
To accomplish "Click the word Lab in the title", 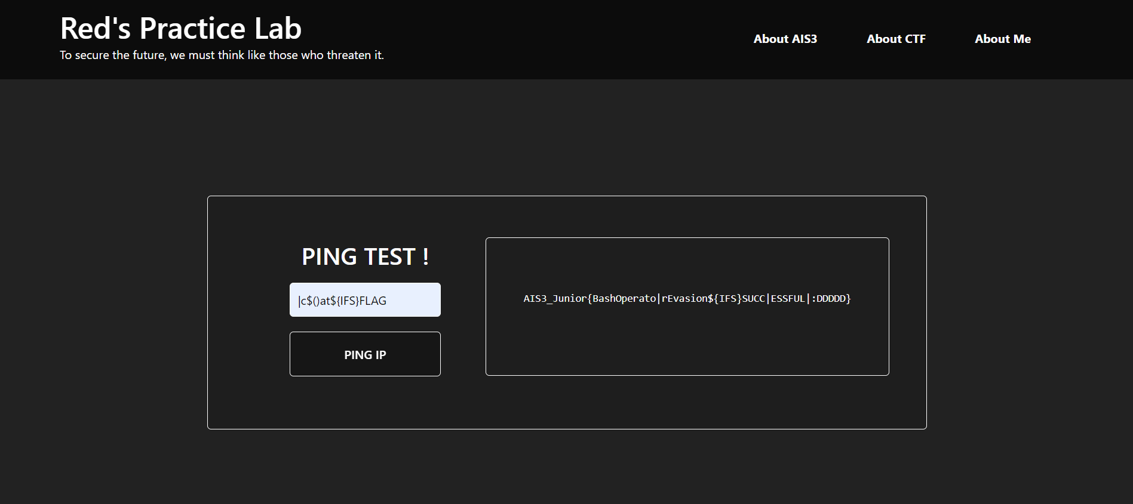I will tap(278, 28).
